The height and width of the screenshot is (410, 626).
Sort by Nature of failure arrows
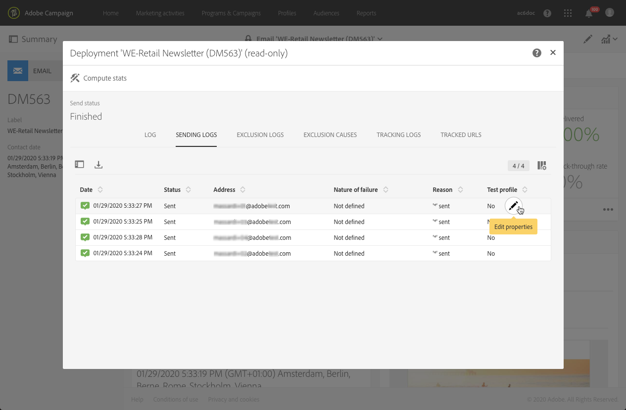click(385, 190)
